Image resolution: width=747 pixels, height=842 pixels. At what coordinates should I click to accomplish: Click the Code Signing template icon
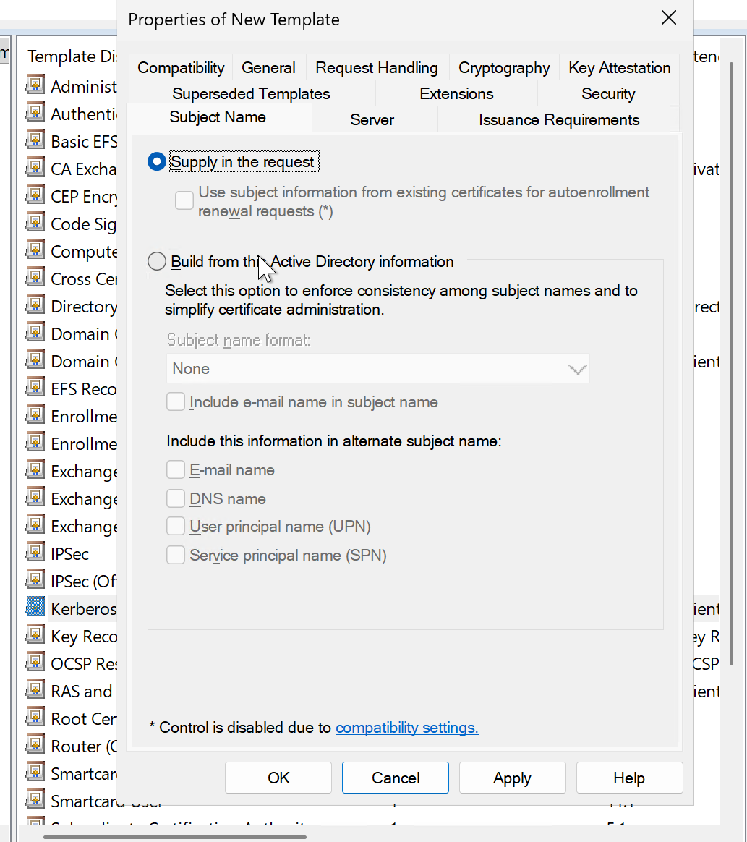click(x=35, y=224)
